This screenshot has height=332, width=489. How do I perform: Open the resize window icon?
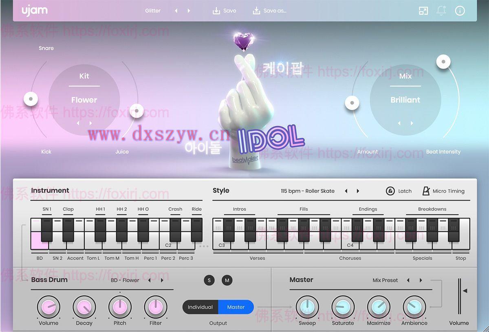[x=423, y=11]
